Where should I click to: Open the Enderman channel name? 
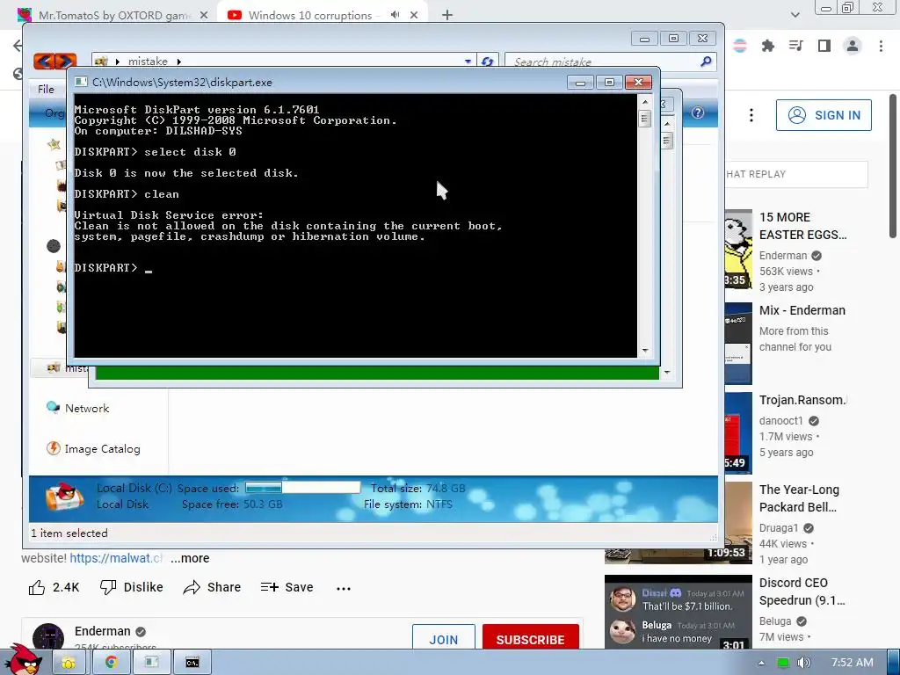pyautogui.click(x=103, y=631)
